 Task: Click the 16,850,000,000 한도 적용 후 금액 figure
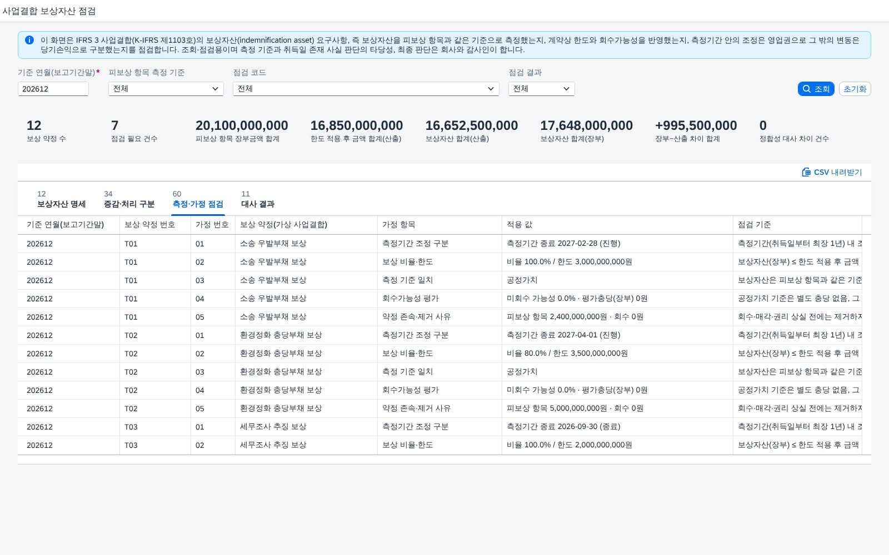[357, 126]
